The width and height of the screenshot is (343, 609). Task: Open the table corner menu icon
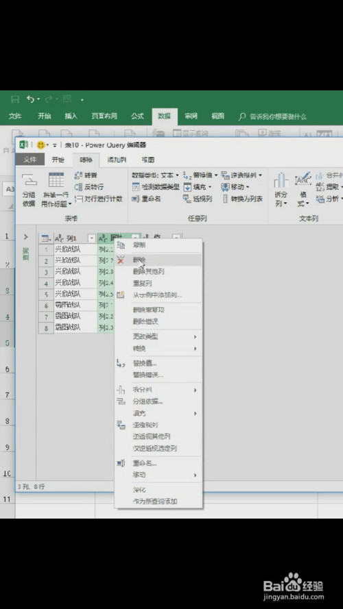[x=46, y=238]
